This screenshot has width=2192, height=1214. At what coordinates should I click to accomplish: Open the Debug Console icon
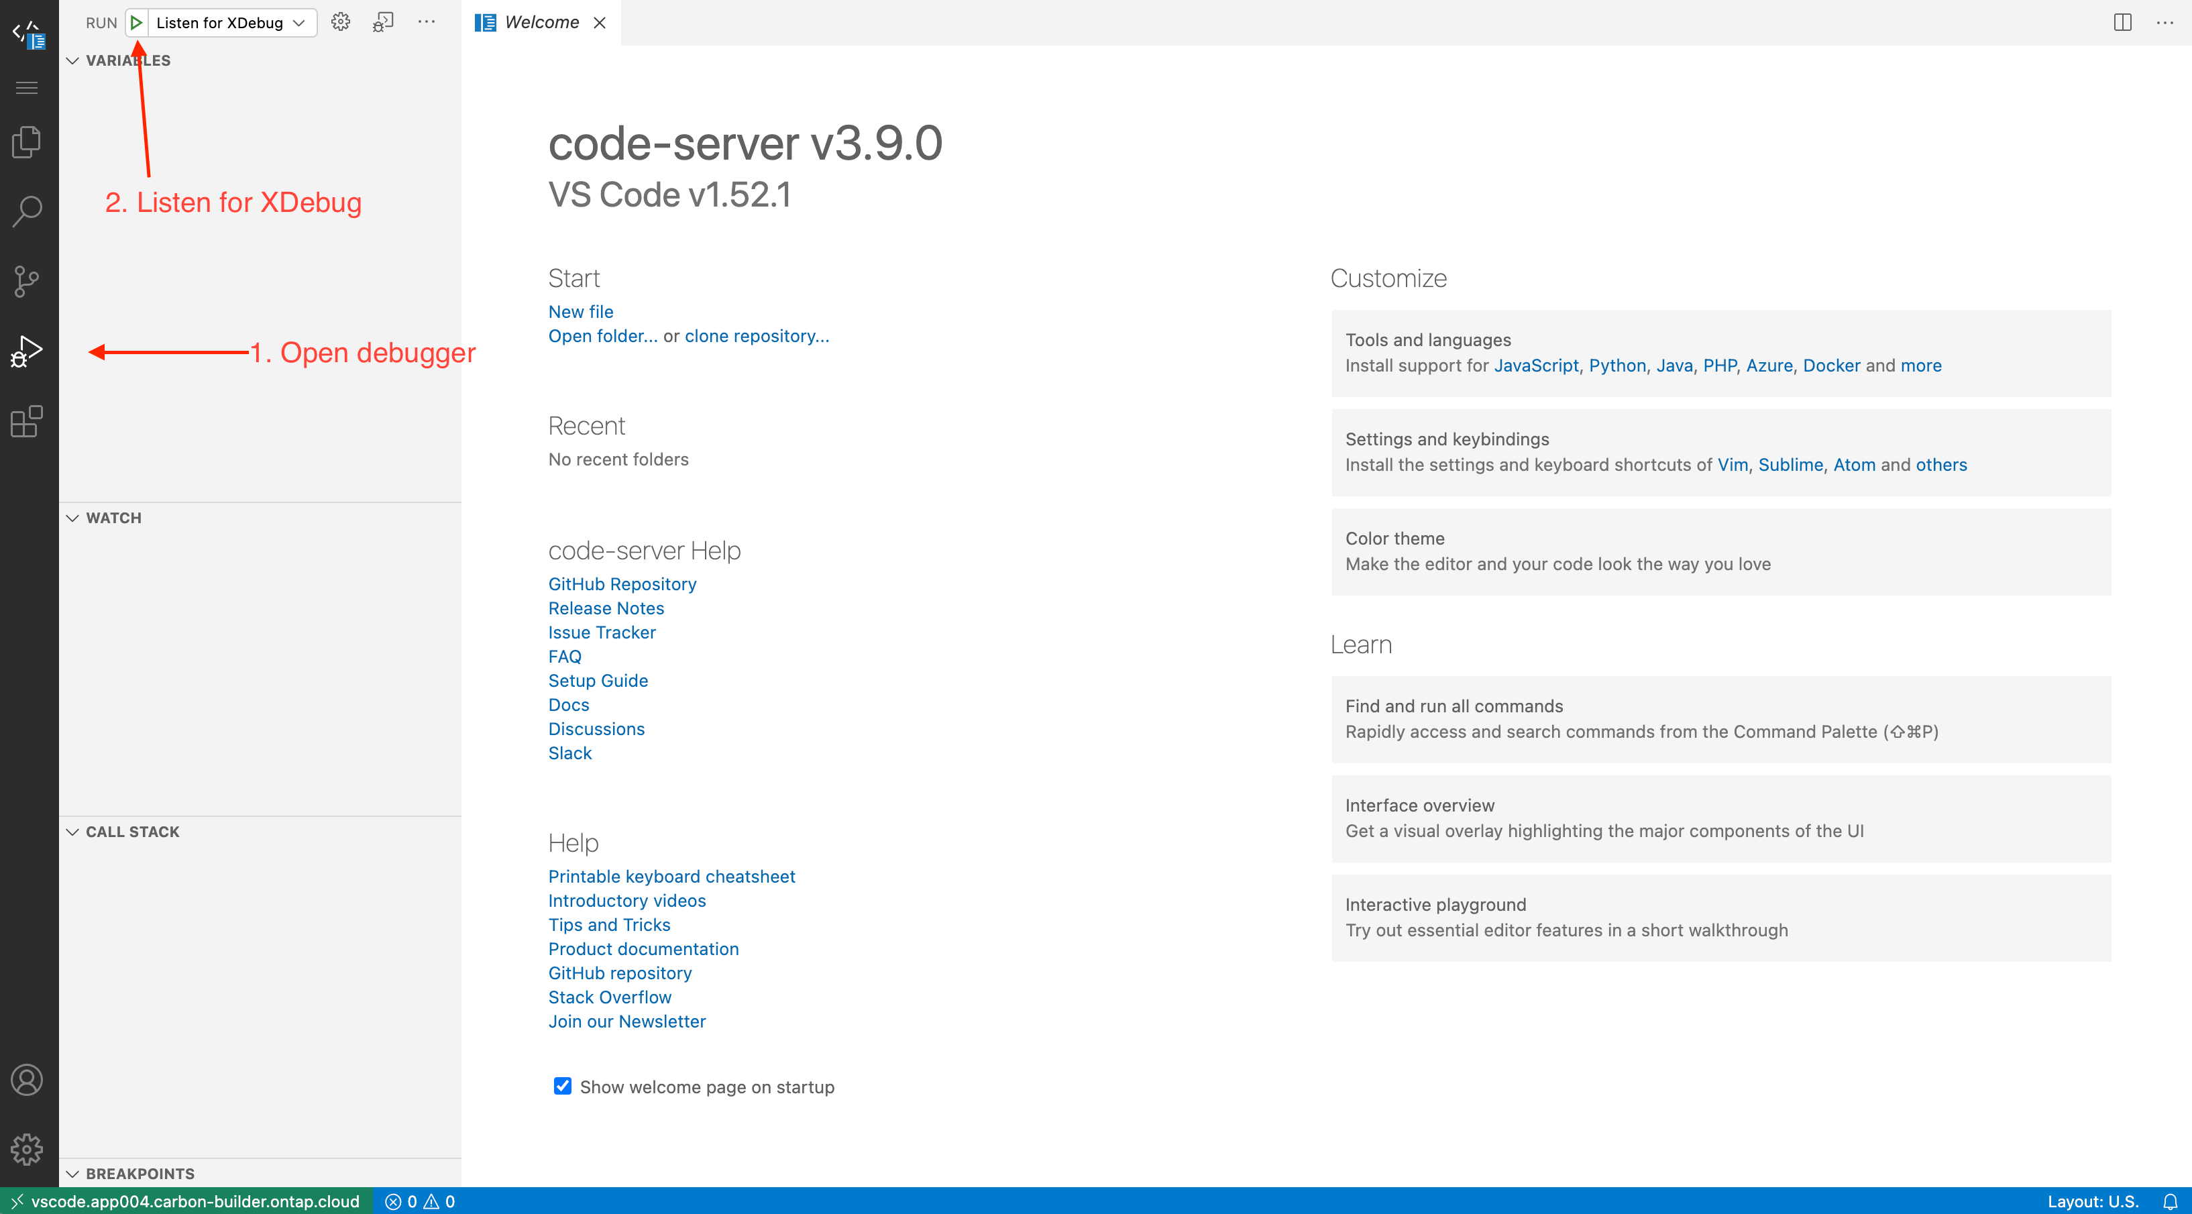pyautogui.click(x=384, y=23)
